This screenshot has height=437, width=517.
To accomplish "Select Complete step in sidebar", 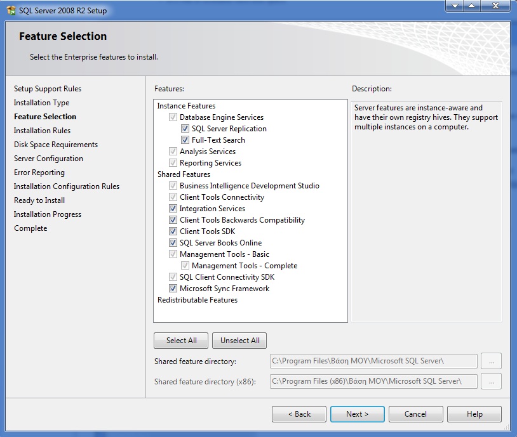I will tap(30, 228).
